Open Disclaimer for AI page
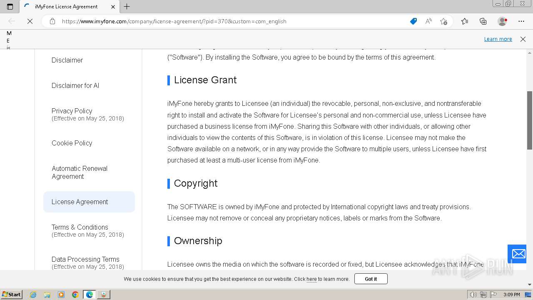Screen dimensions: 533x300 tap(75, 85)
